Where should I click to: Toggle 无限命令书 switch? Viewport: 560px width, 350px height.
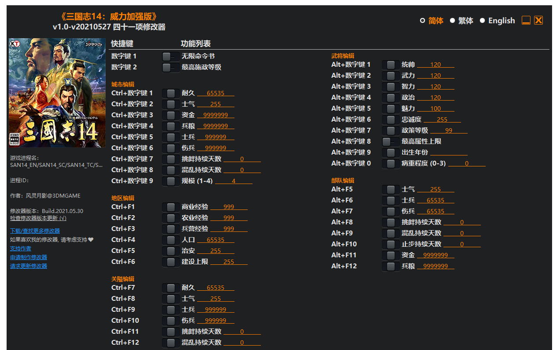tap(171, 56)
